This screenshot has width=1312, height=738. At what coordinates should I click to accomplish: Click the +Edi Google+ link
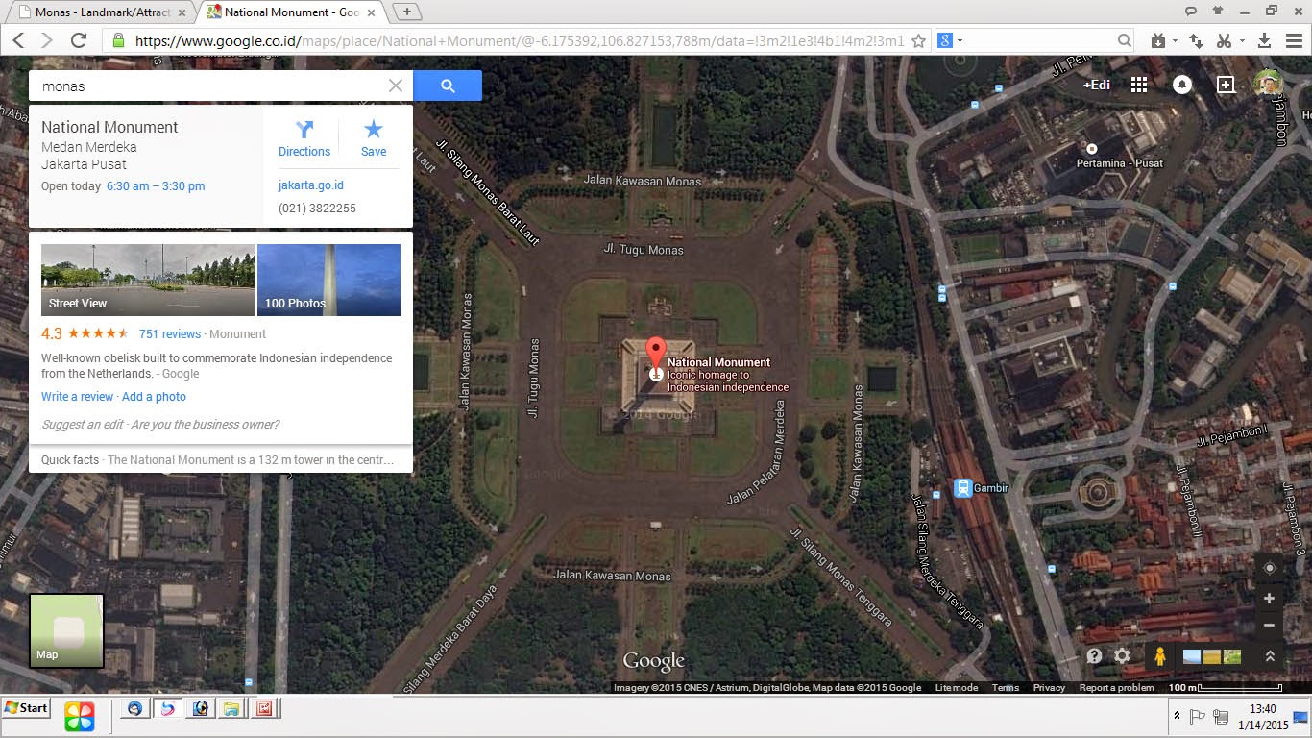click(x=1097, y=85)
